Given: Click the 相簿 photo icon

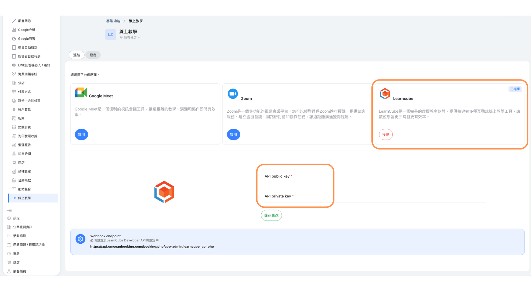Looking at the screenshot, I should [x=14, y=118].
